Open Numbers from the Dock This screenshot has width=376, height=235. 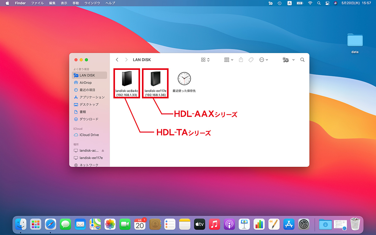(259, 224)
